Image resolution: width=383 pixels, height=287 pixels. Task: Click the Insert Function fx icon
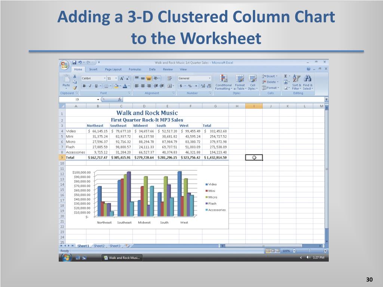(x=120, y=99)
